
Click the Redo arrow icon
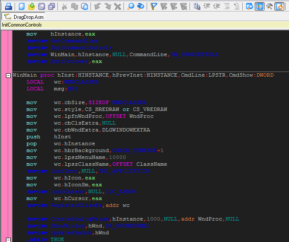pyautogui.click(x=108, y=6)
